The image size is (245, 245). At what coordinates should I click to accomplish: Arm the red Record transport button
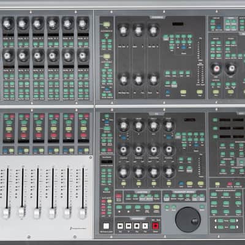click(156, 226)
